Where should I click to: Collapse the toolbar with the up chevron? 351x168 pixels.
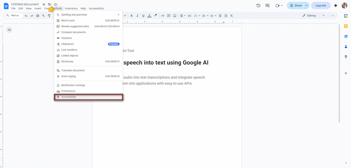333,16
